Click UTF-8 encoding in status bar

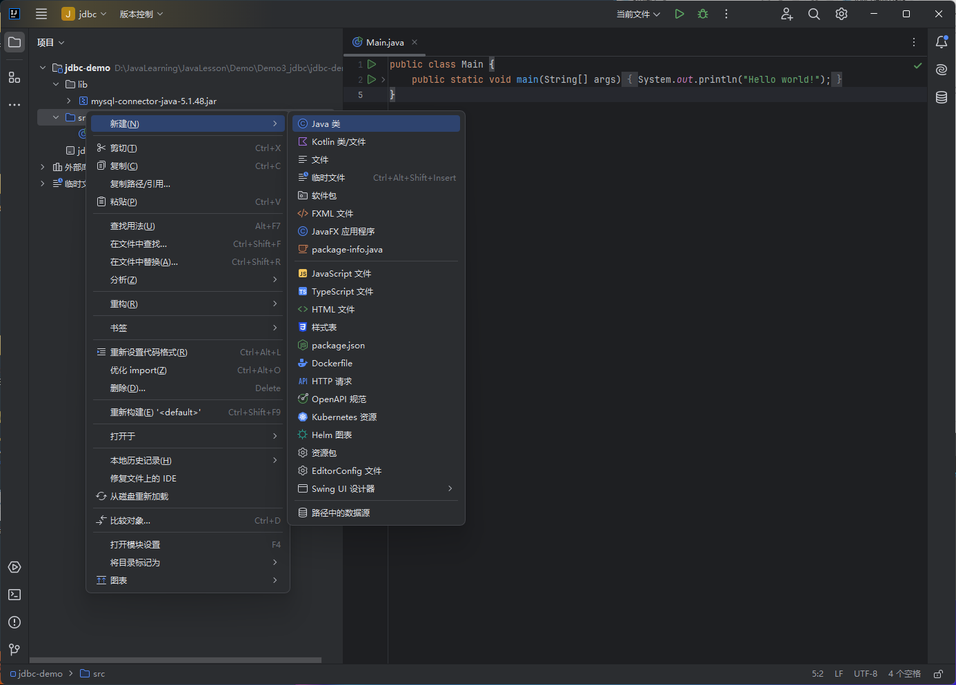pos(866,674)
